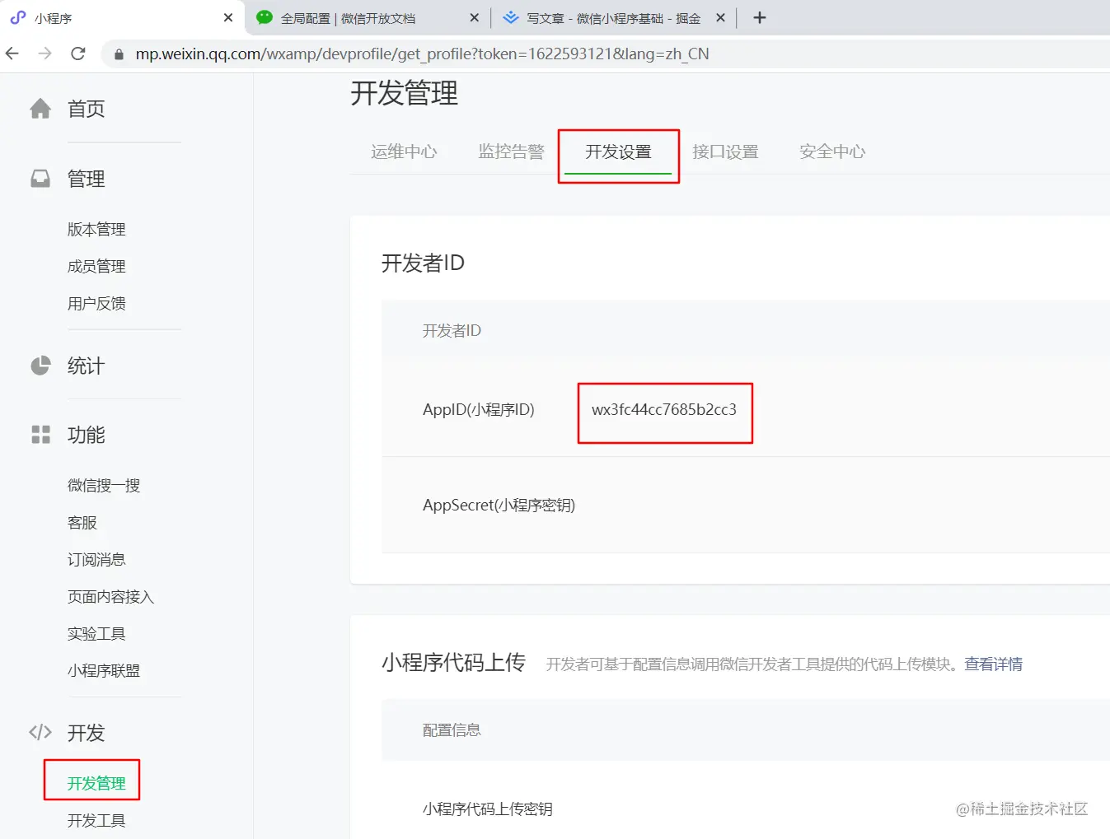Open 微信搜一搜 in the sidebar

tap(104, 485)
